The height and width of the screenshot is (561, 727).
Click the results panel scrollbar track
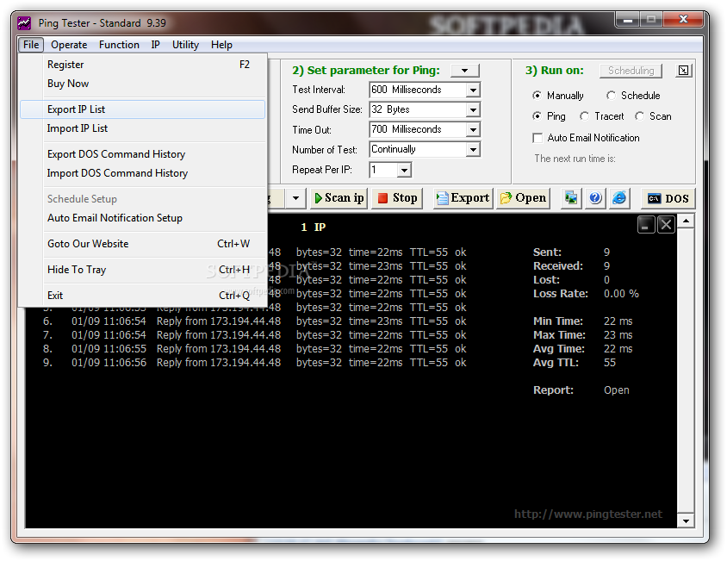click(686, 371)
